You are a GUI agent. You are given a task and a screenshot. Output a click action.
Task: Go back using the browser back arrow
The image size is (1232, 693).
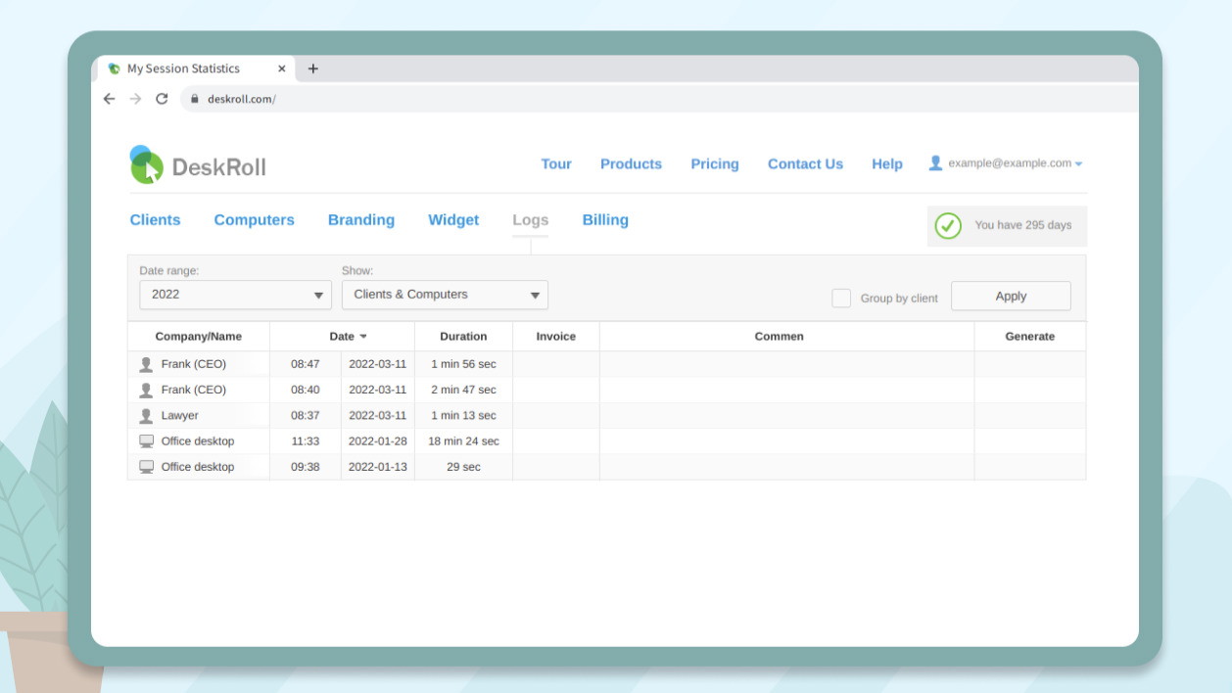point(109,99)
